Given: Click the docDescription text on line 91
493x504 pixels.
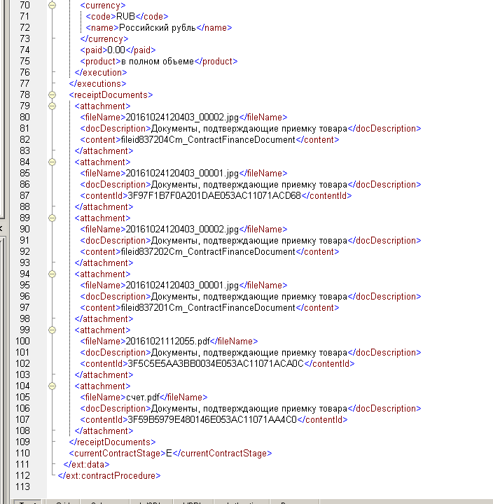Looking at the screenshot, I should [249, 240].
